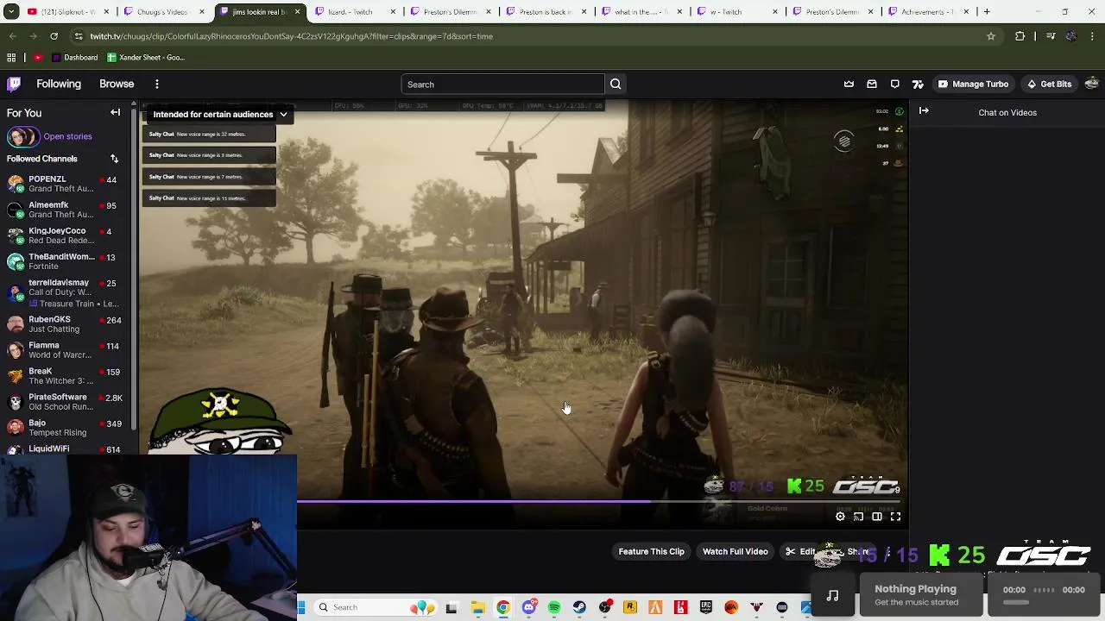1105x621 pixels.
Task: Bookmark this page with the star icon
Action: click(x=991, y=36)
